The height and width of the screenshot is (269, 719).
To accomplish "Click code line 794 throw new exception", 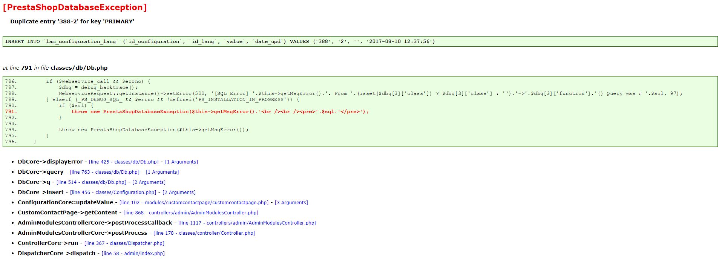I will point(153,130).
